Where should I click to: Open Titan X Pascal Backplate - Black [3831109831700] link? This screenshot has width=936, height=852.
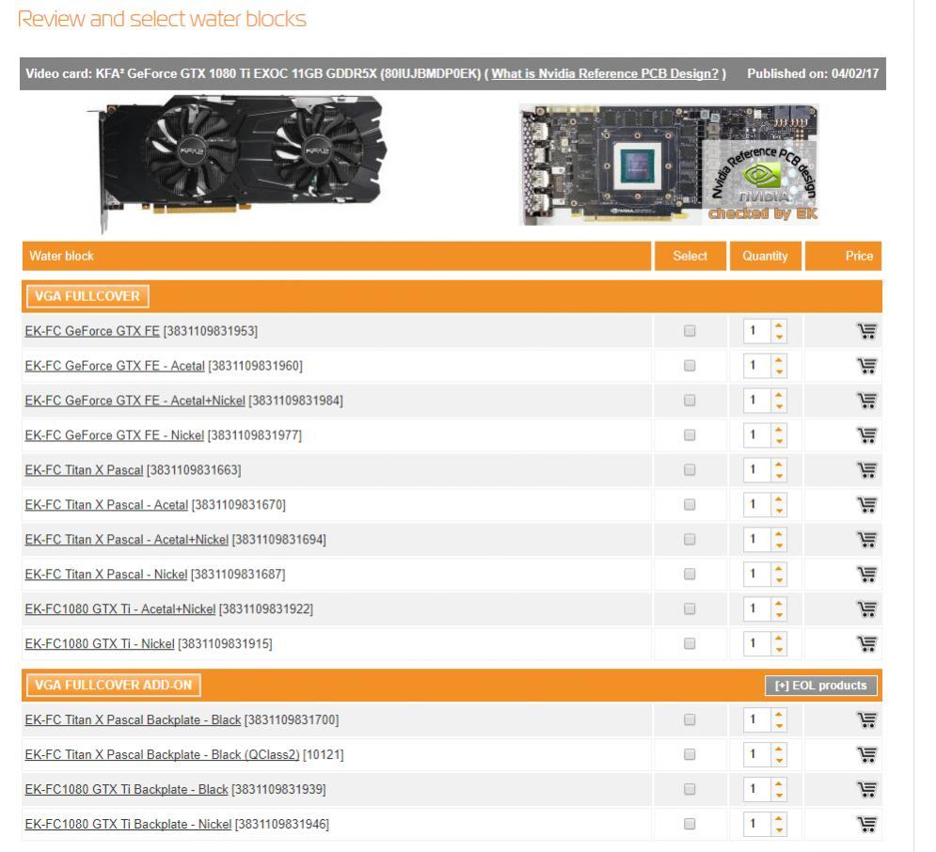point(133,719)
